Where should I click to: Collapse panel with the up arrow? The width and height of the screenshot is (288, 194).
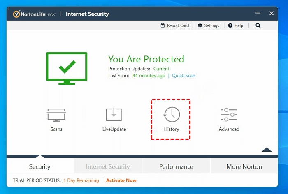click(x=267, y=150)
